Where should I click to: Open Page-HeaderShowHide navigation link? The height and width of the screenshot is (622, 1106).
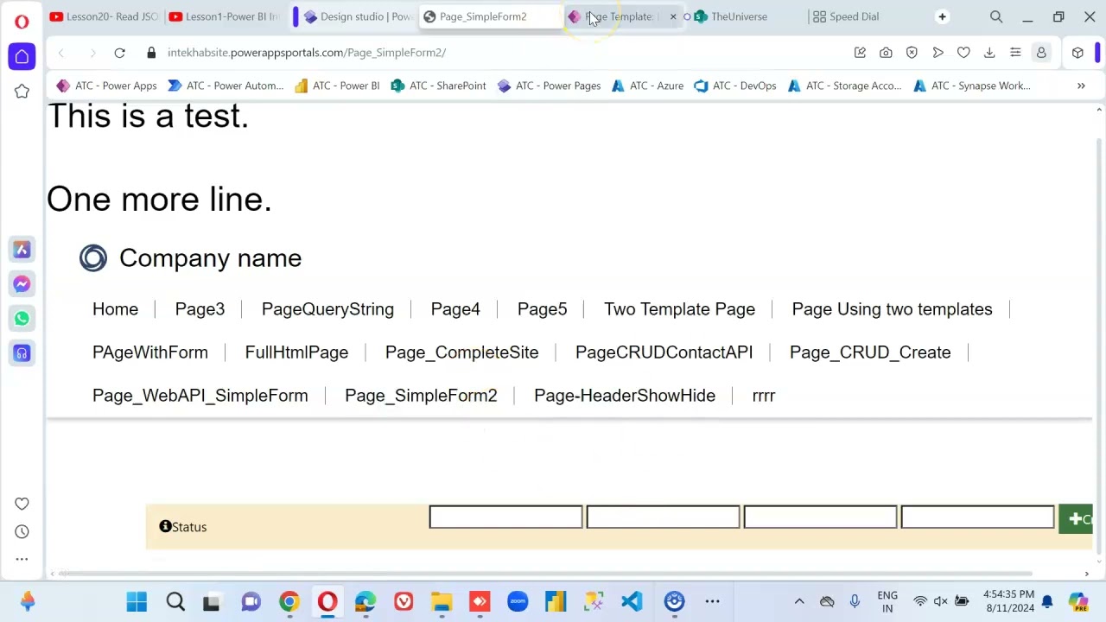[x=625, y=396]
